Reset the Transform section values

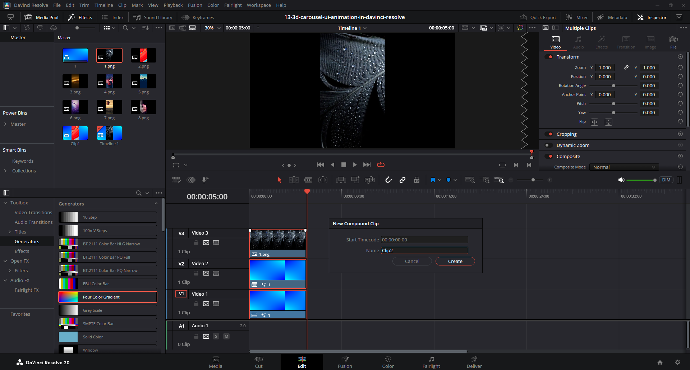click(680, 57)
